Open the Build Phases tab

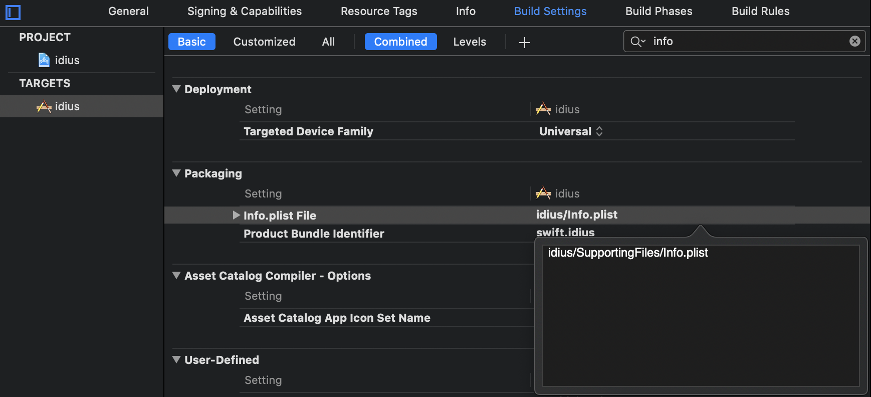coord(659,11)
